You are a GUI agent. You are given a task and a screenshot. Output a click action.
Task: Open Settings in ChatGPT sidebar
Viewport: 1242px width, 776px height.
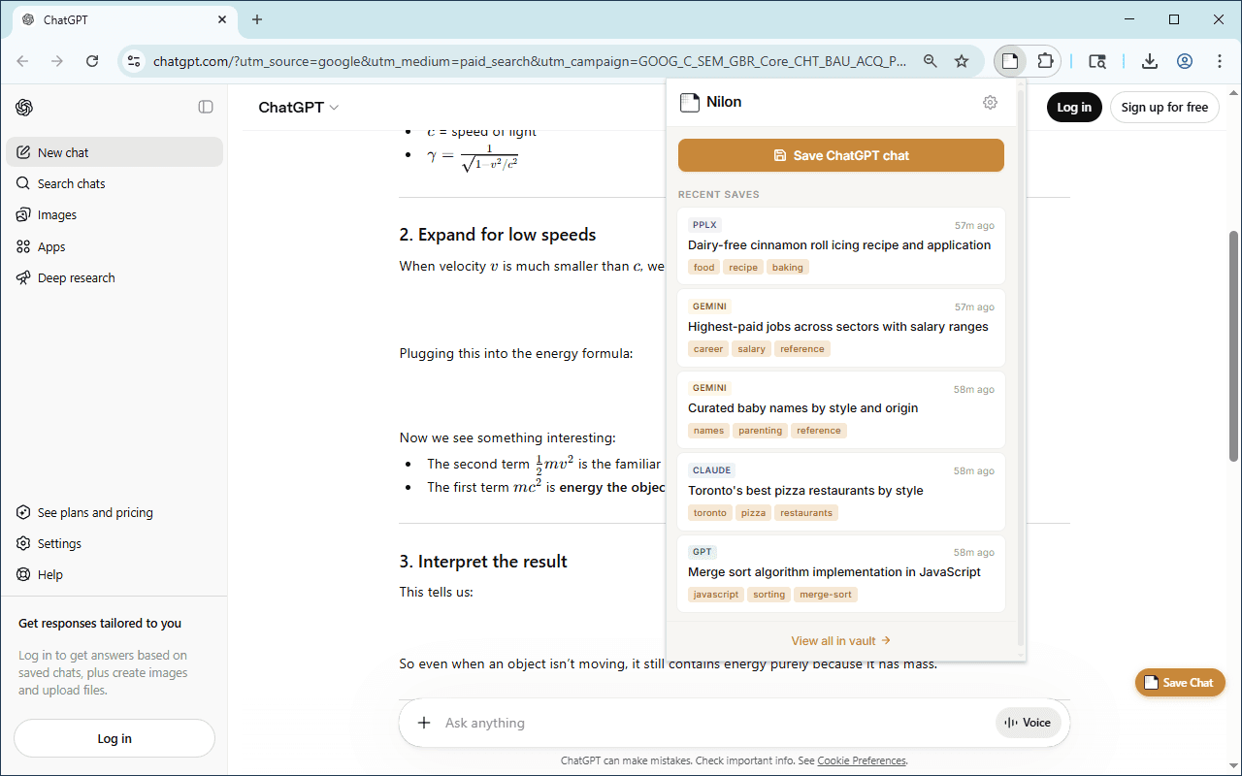(114, 543)
